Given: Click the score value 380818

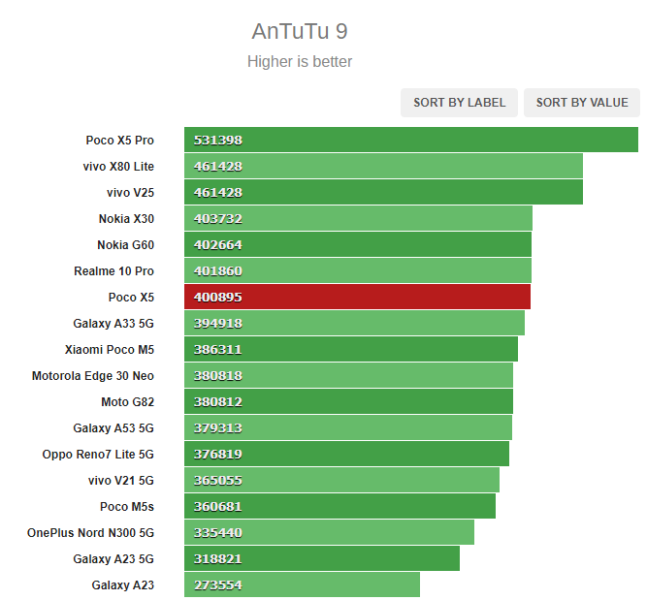Looking at the screenshot, I should pyautogui.click(x=218, y=376).
